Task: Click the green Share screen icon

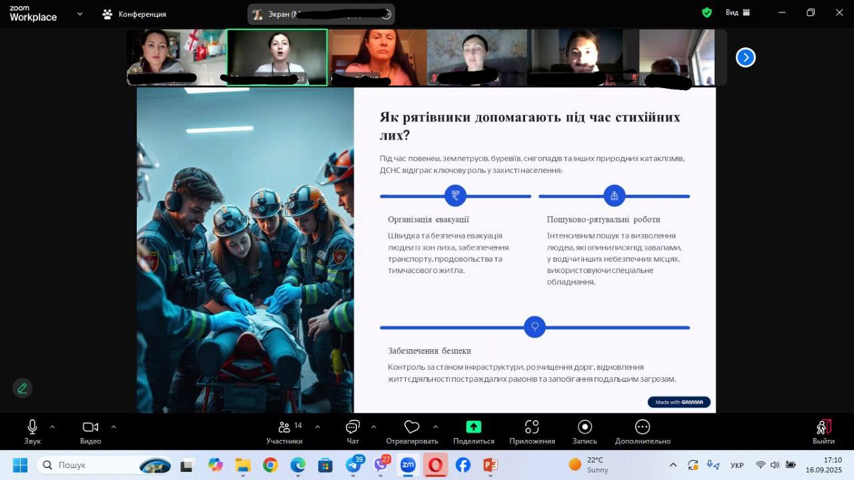Action: point(473,427)
